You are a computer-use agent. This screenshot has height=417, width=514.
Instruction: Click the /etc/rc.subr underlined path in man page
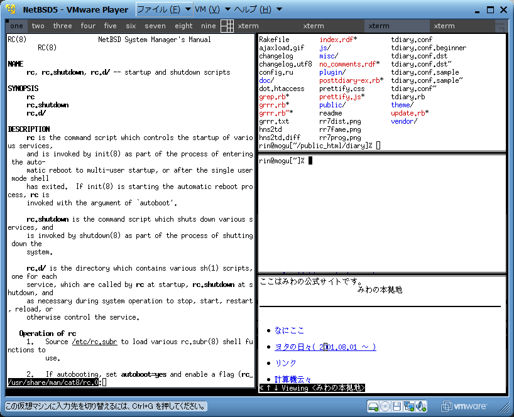tap(94, 342)
